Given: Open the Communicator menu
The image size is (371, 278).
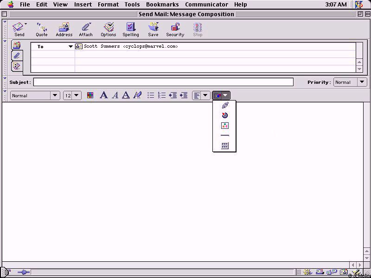Looking at the screenshot, I should point(206,5).
